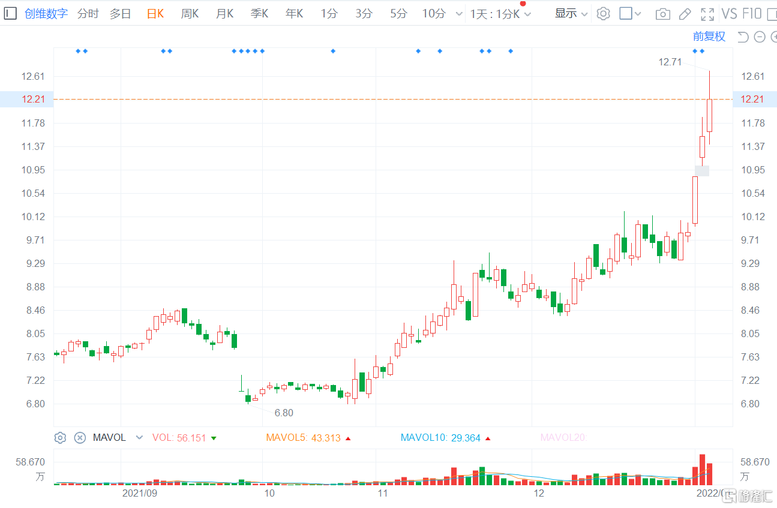Open layout options dropdown arrow
The width and height of the screenshot is (777, 508).
[x=638, y=14]
